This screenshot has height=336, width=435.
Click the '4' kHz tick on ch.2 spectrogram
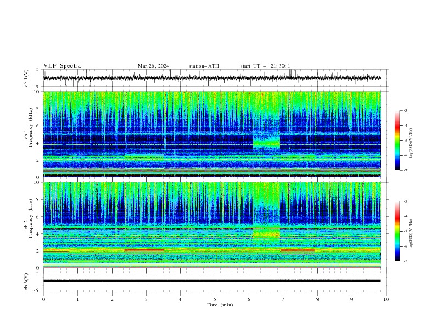[x=38, y=234]
